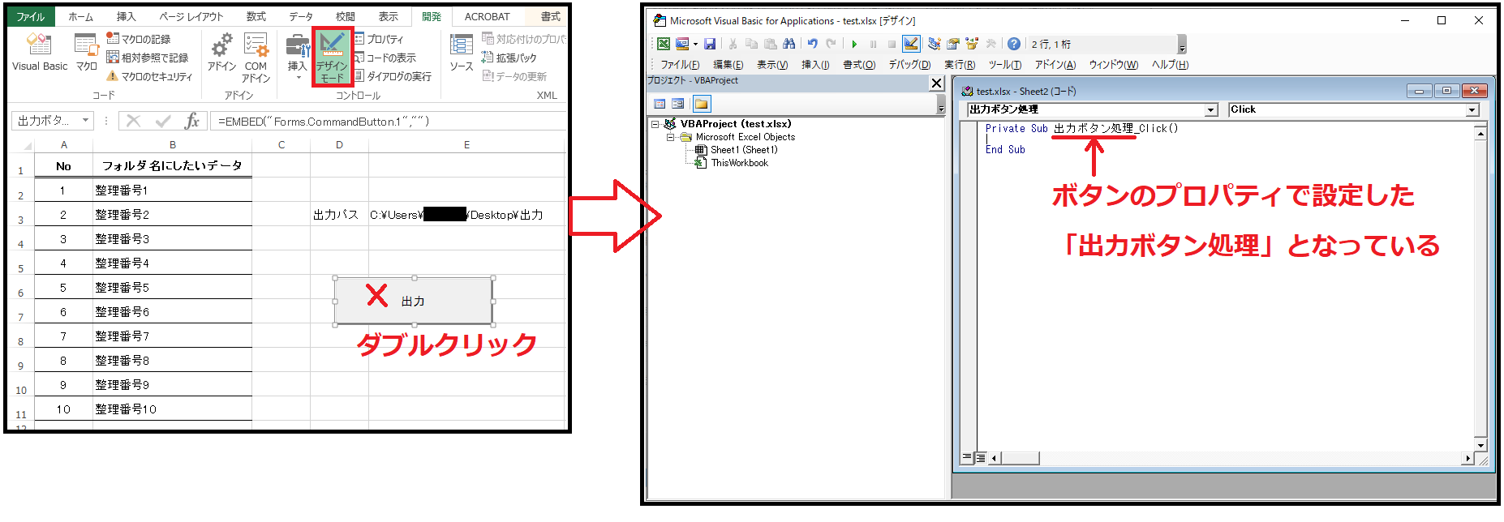Open the アドイン add-ins gear icon

point(221,53)
